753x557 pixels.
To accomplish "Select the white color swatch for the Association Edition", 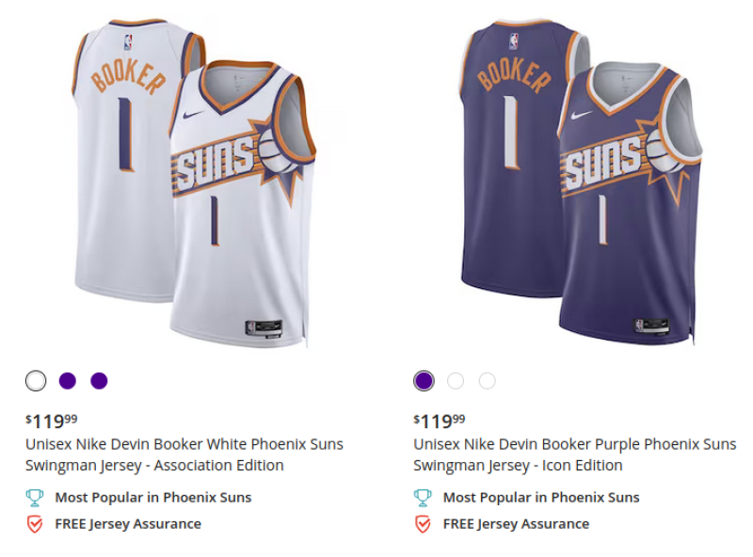I will [x=36, y=380].
